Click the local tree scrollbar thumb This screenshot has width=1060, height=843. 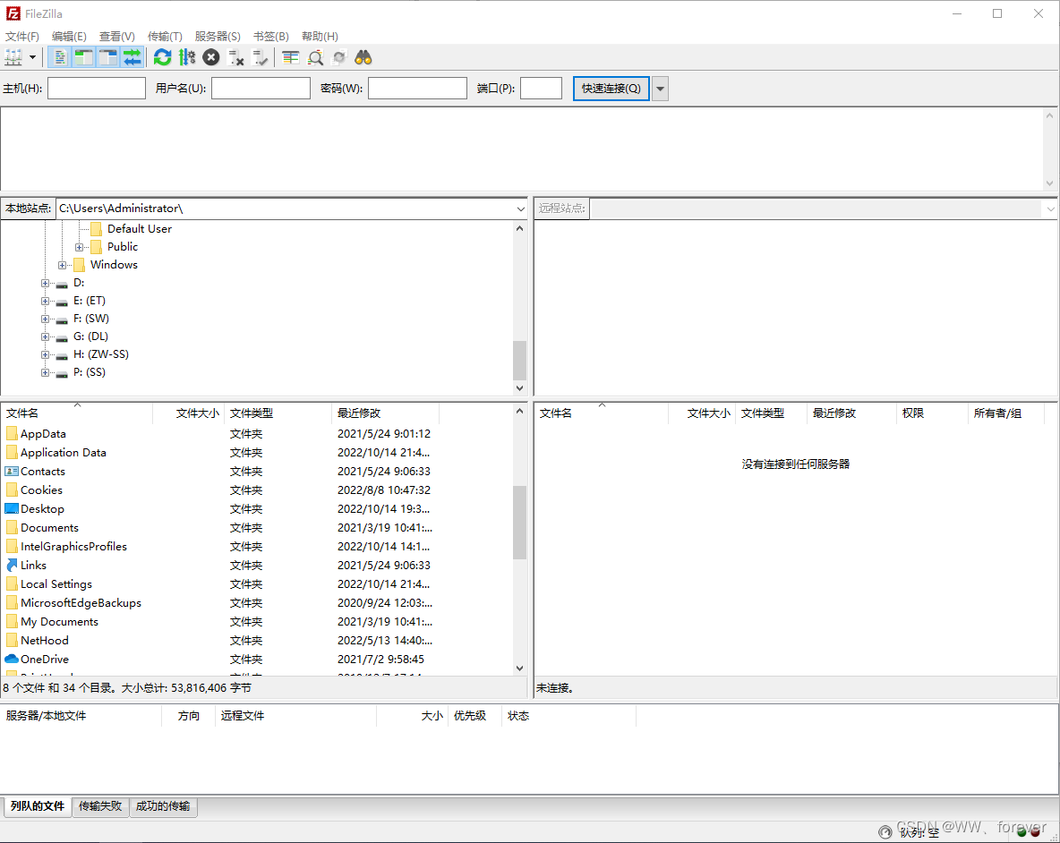[x=519, y=361]
